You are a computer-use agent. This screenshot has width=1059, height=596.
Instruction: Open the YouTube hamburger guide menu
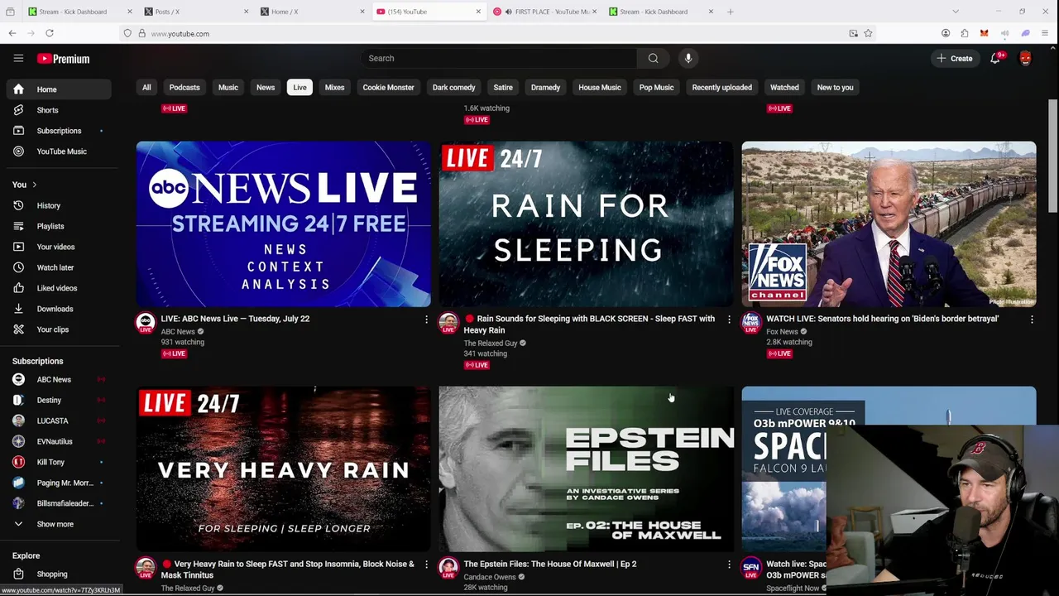pos(18,58)
